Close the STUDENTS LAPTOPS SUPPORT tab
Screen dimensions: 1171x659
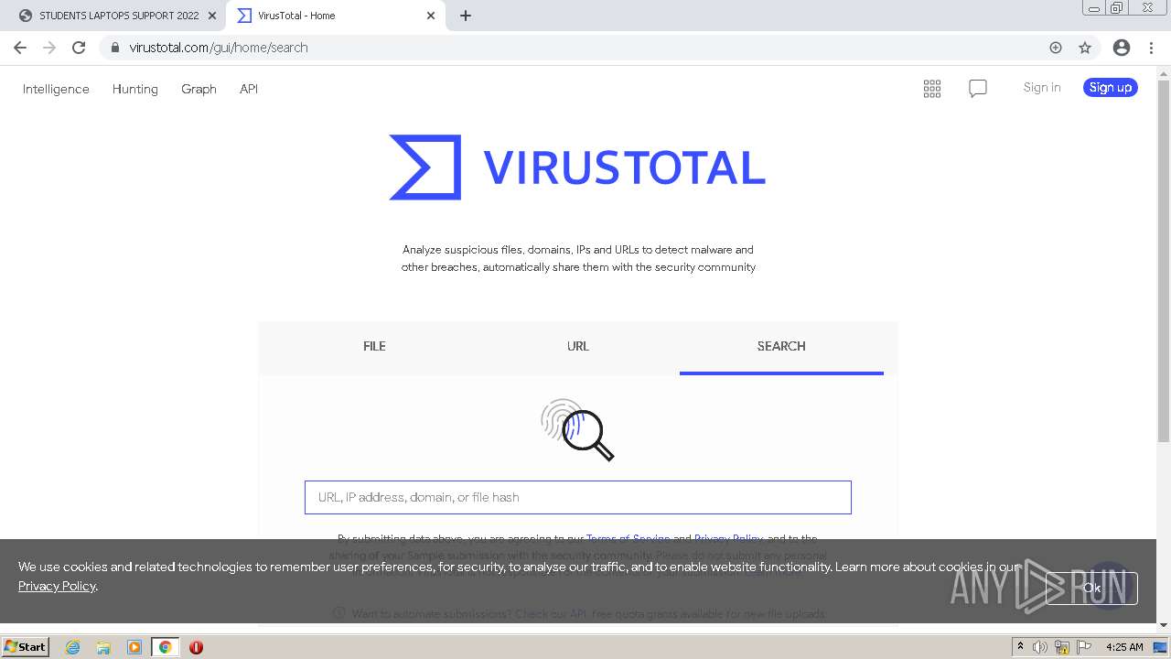tap(212, 16)
